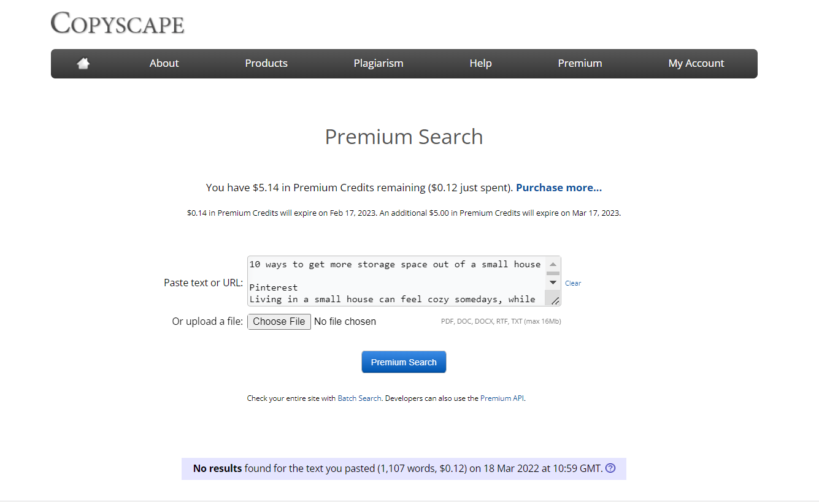The height and width of the screenshot is (502, 819).
Task: Open the Batch Search link
Action: coord(360,398)
